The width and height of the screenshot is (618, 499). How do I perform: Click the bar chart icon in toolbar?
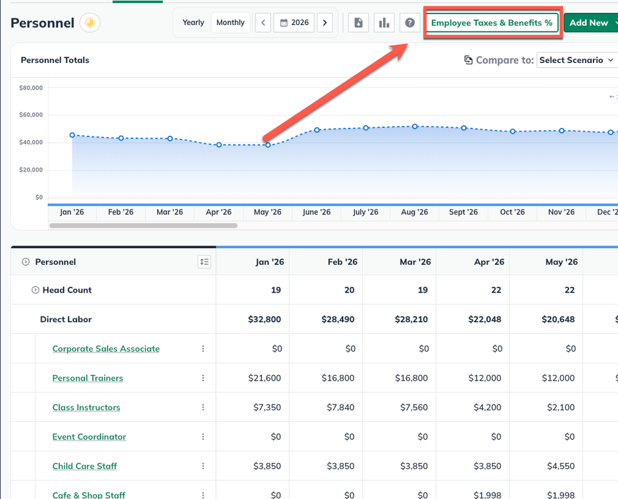384,23
